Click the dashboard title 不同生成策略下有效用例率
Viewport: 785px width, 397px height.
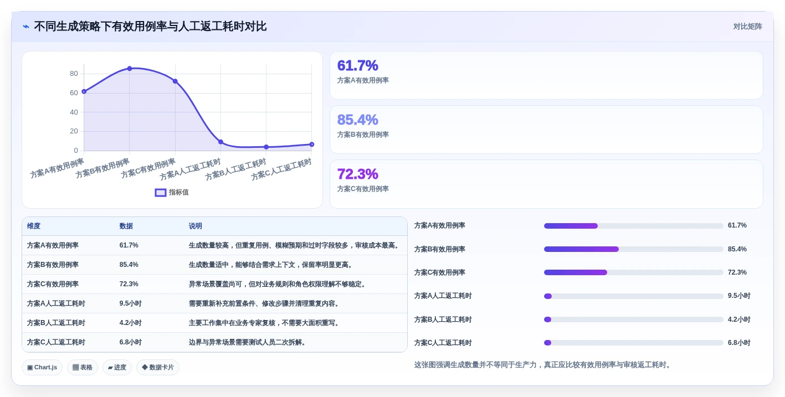(x=150, y=27)
